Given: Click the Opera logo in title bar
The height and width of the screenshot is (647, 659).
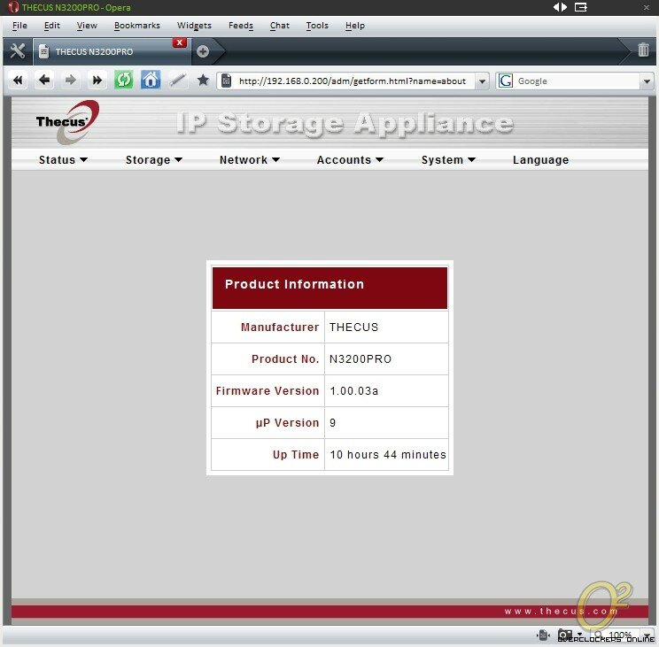Looking at the screenshot, I should [13, 7].
